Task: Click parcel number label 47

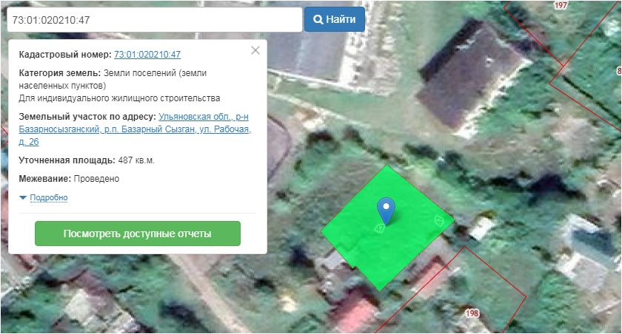Action: tap(380, 228)
